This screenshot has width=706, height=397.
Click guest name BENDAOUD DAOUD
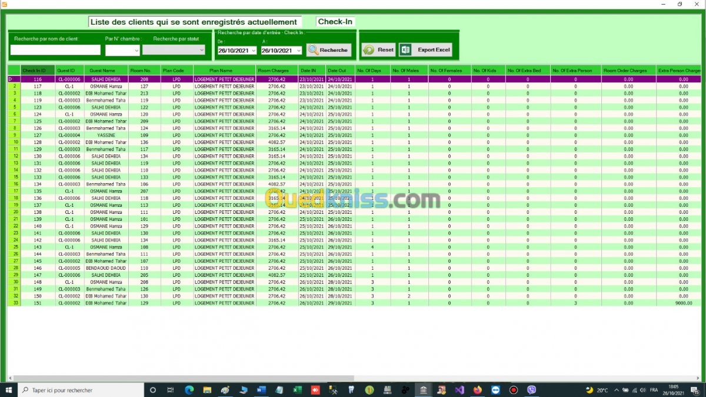coord(106,268)
